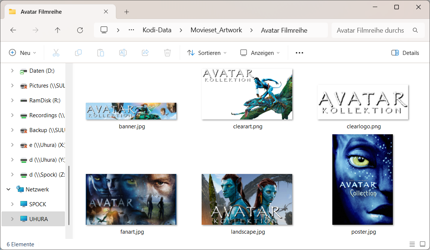Paste from clipboard
Viewport: 430px width, 250px height.
[x=101, y=53]
